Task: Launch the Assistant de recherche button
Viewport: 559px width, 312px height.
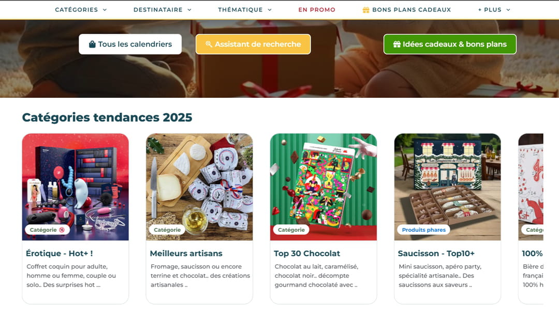Action: tap(253, 44)
